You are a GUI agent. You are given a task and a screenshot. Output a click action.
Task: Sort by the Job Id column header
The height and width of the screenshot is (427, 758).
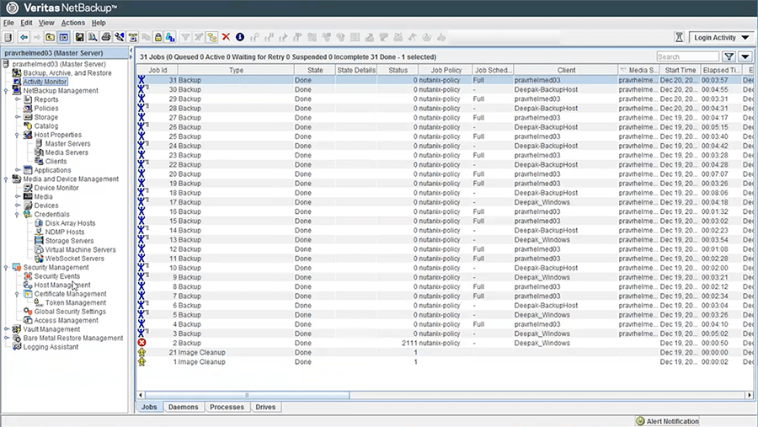click(157, 70)
